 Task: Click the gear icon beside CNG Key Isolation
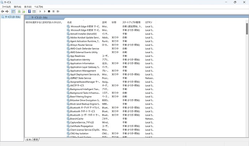[x=68, y=134]
